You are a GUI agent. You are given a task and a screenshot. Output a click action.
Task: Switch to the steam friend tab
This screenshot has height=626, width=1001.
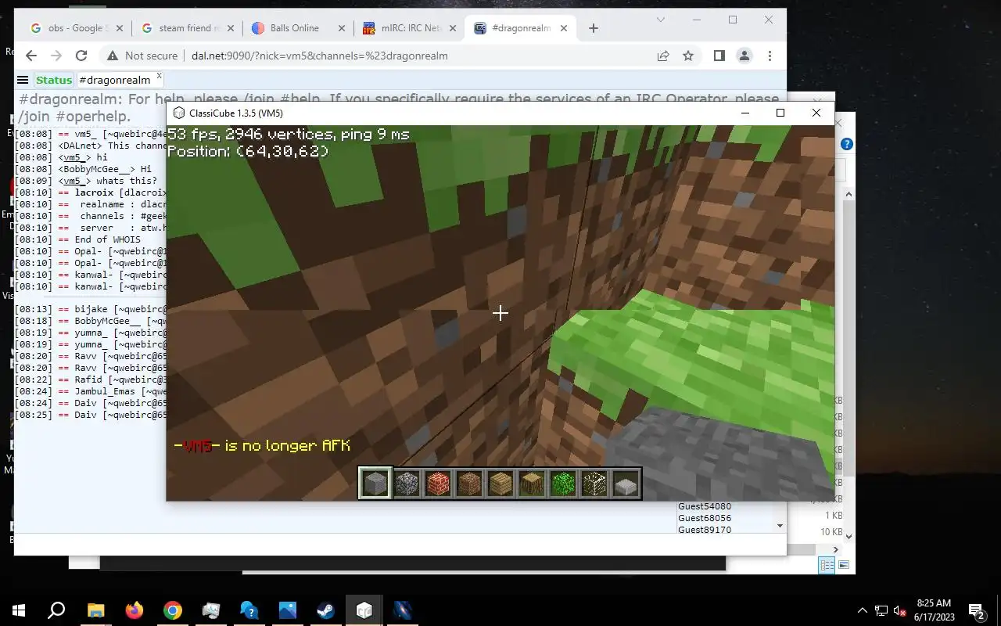coord(187,28)
